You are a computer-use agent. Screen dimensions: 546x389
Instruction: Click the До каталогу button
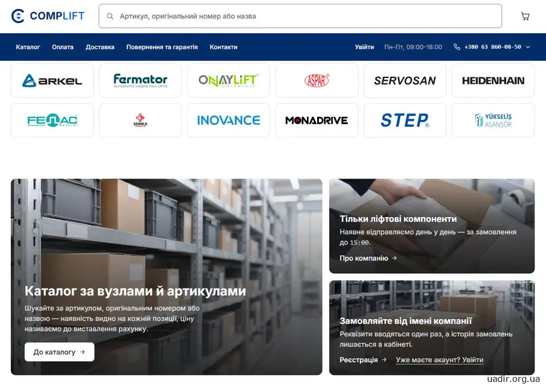(x=59, y=352)
